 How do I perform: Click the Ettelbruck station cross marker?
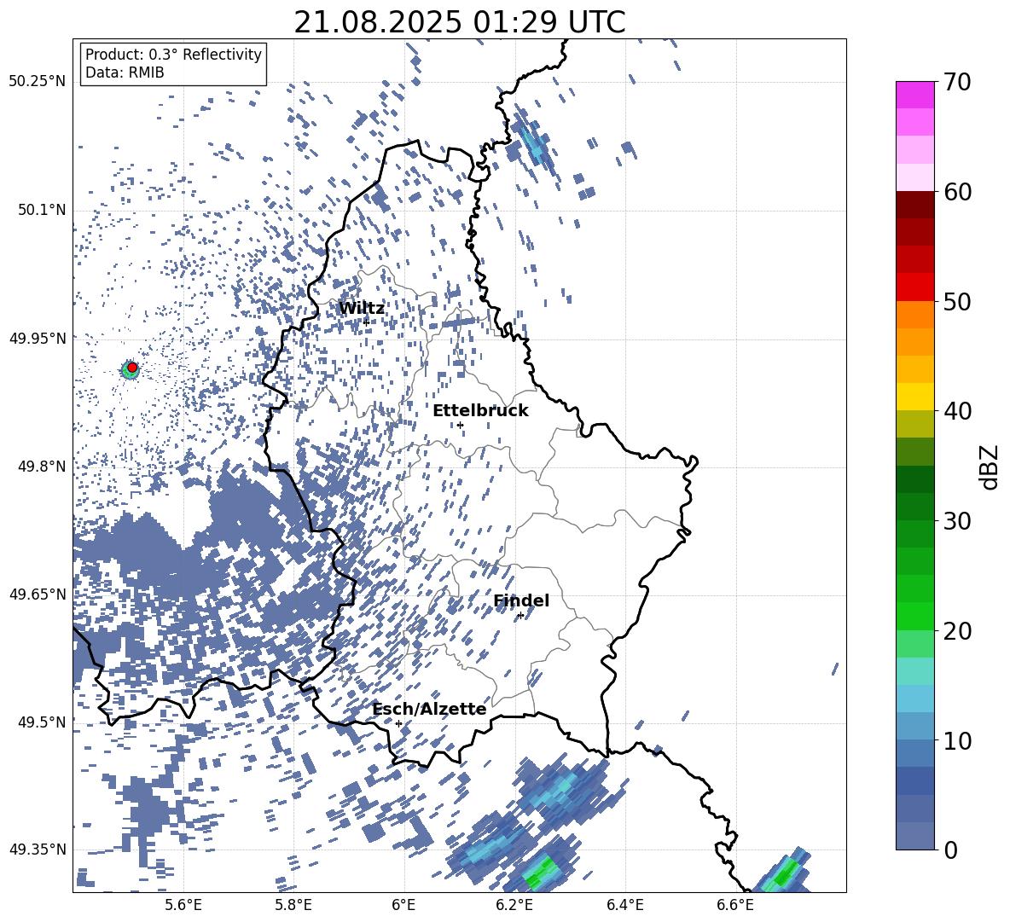(x=460, y=425)
